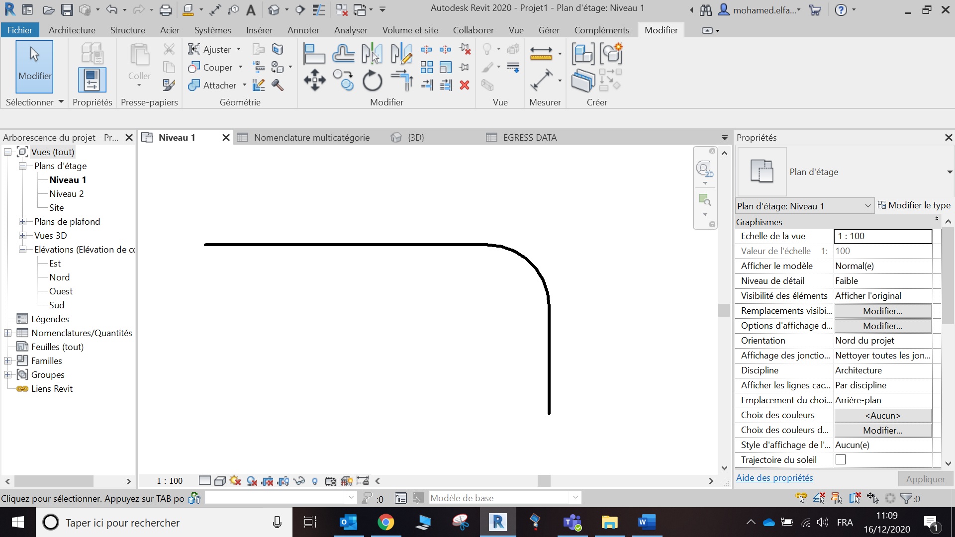Toggle reveal hidden elements lightbulb
The width and height of the screenshot is (955, 537).
pyautogui.click(x=314, y=481)
